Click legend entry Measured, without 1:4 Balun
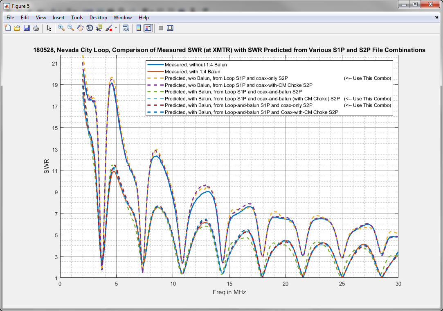 (196, 65)
